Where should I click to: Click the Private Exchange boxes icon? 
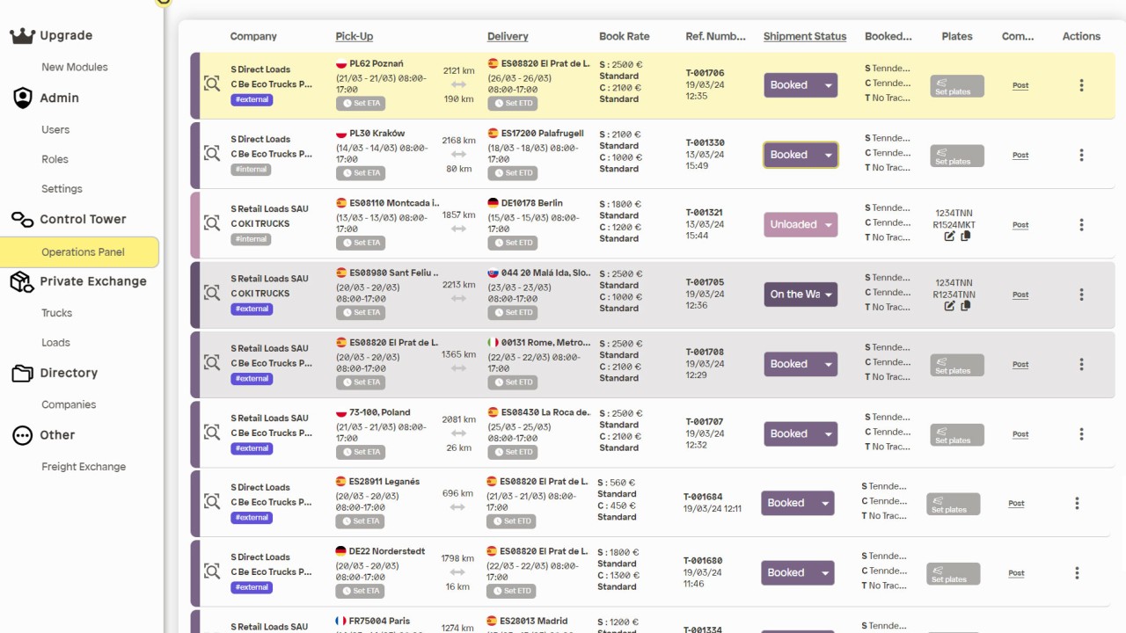[22, 281]
